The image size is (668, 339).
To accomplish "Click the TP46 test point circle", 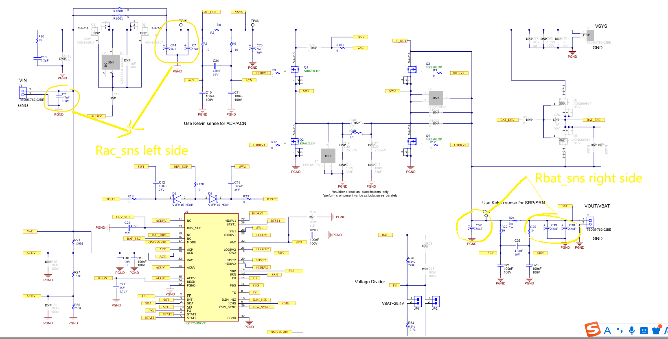I will click(253, 25).
